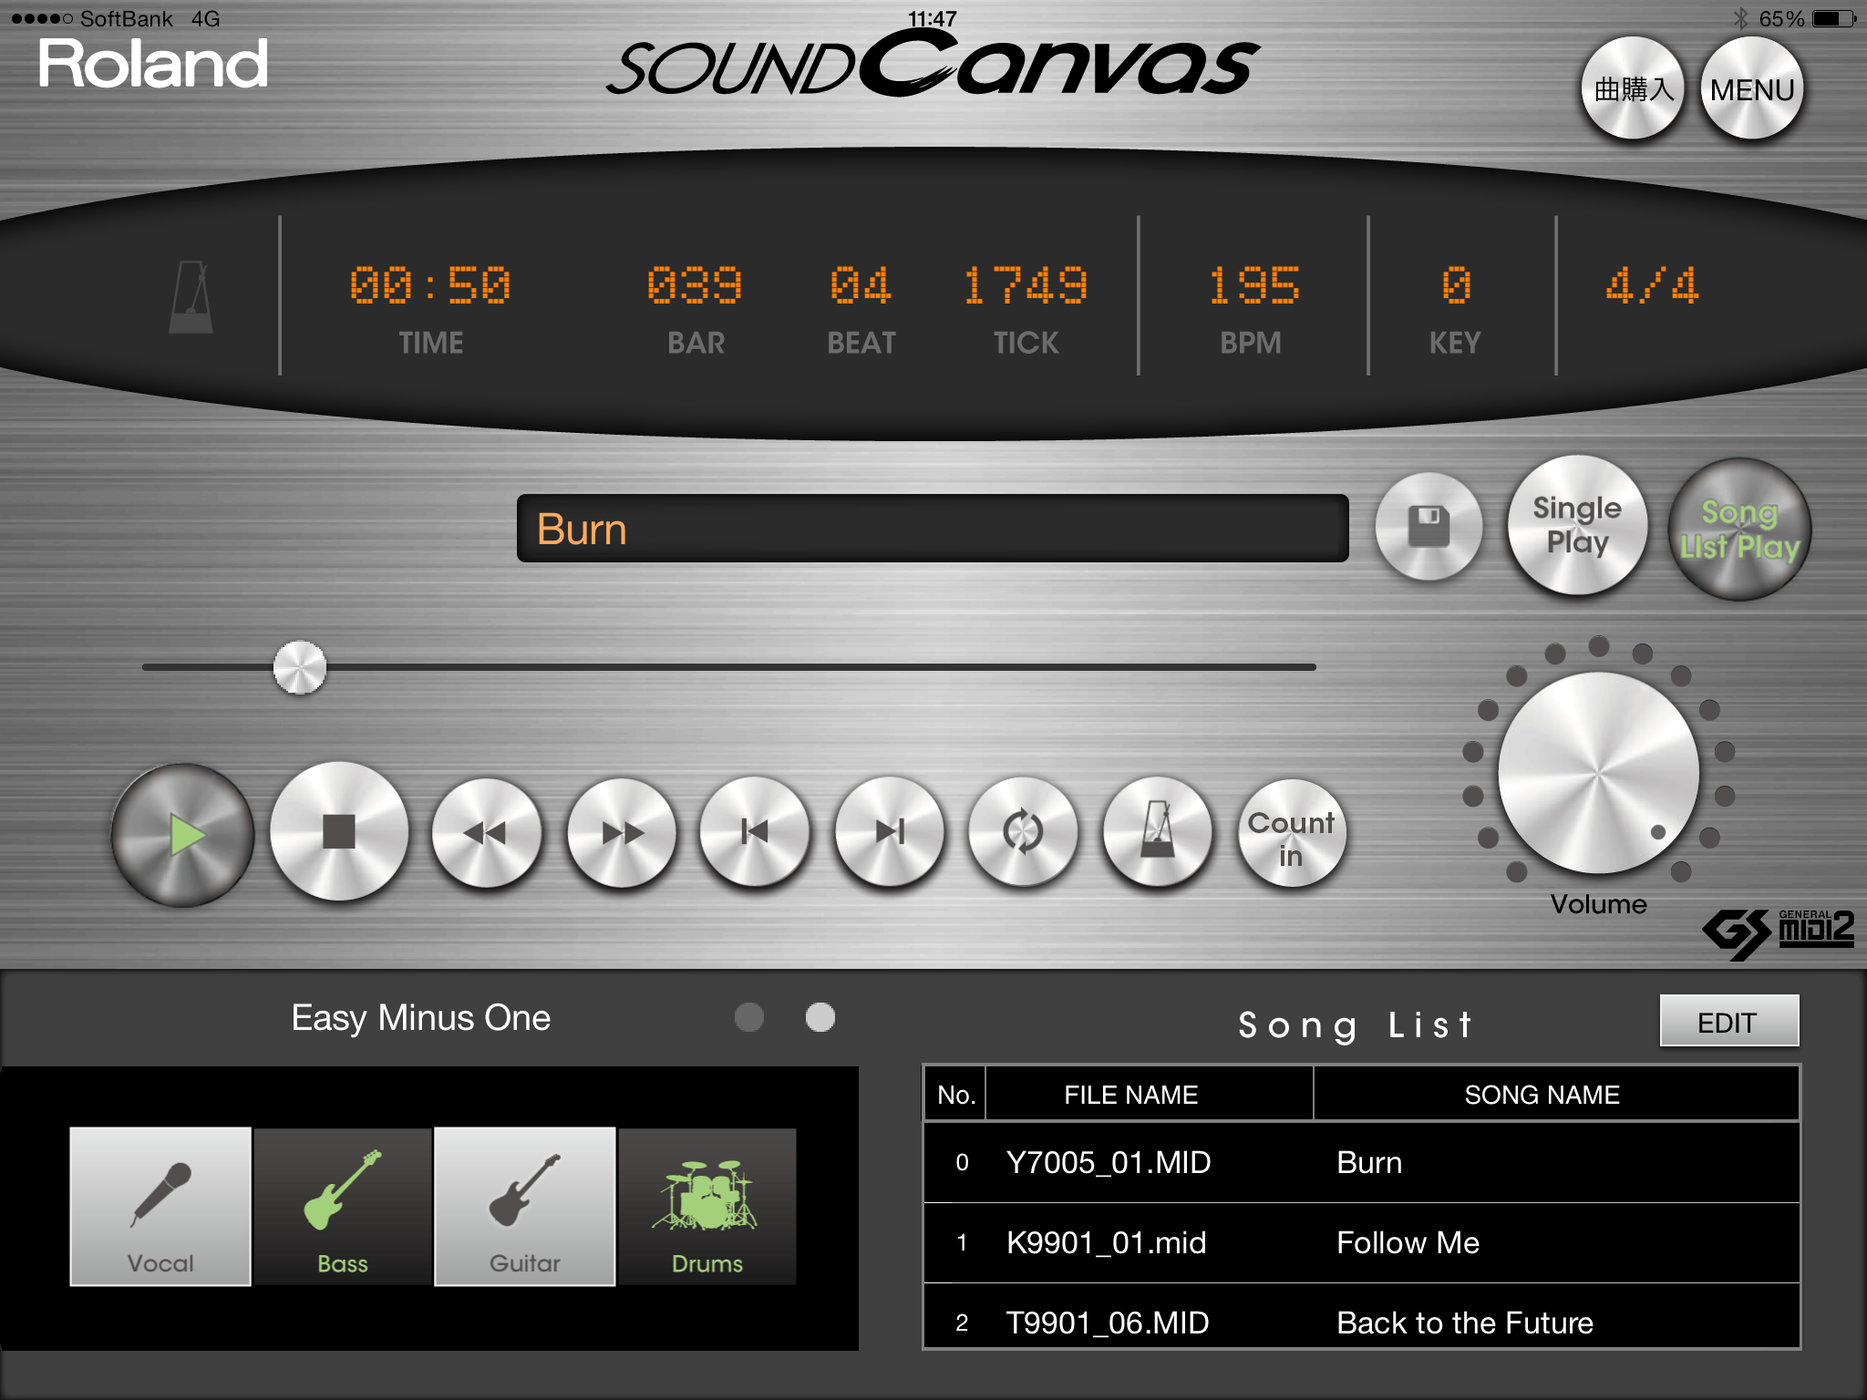Click the BAR value 039
This screenshot has width=1867, height=1400.
pyautogui.click(x=695, y=285)
